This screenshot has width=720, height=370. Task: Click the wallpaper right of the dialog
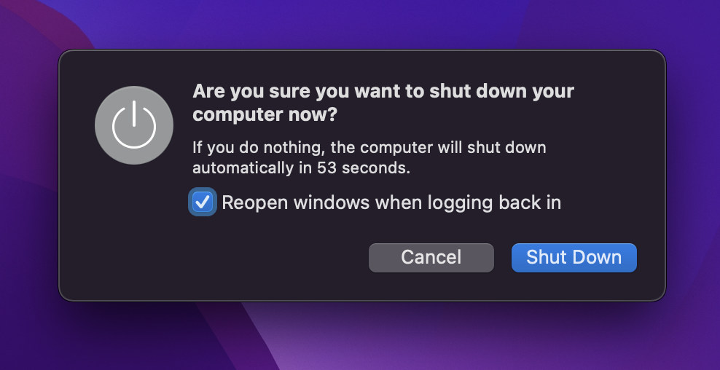click(694, 182)
